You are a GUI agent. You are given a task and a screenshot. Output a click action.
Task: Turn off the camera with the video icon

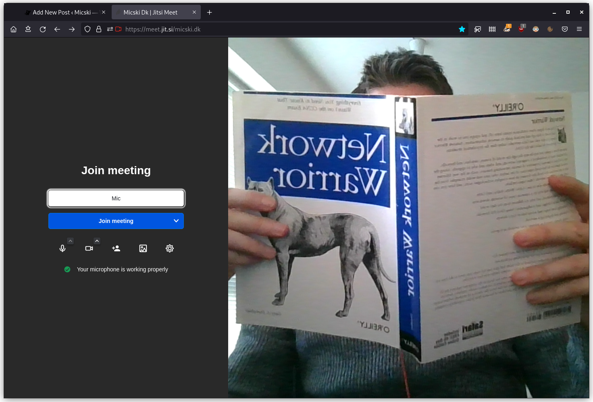[x=89, y=248]
